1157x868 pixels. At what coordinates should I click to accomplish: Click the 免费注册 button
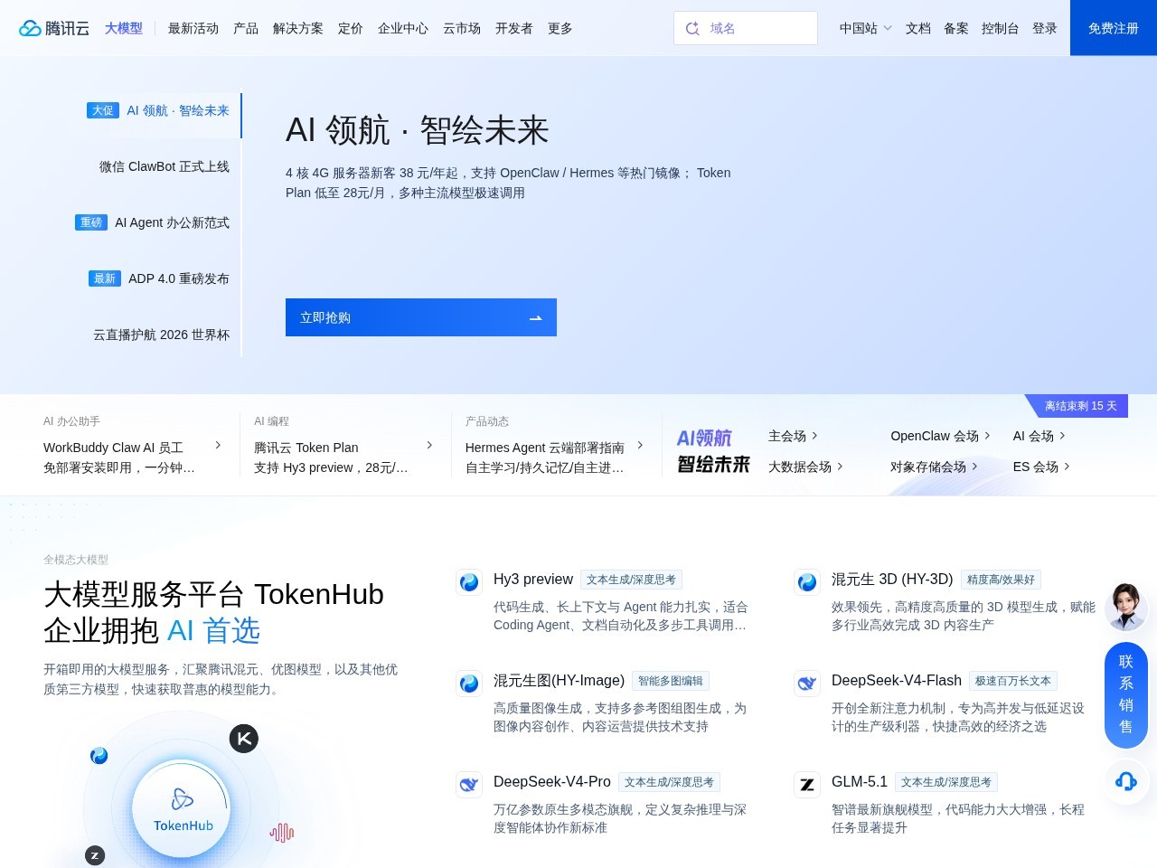click(x=1114, y=28)
